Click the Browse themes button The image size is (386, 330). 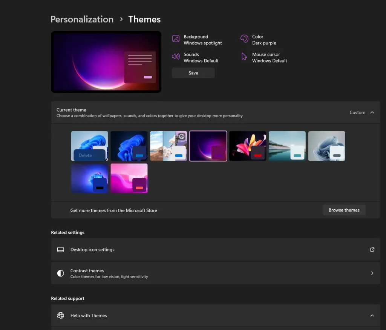(x=344, y=210)
